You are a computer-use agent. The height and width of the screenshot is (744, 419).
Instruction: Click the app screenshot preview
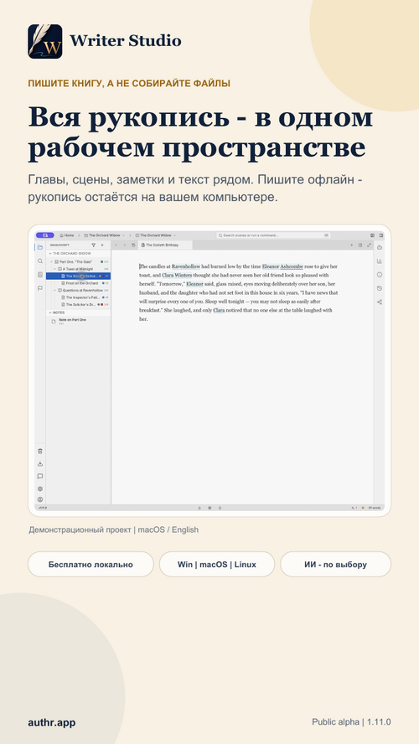point(209,370)
